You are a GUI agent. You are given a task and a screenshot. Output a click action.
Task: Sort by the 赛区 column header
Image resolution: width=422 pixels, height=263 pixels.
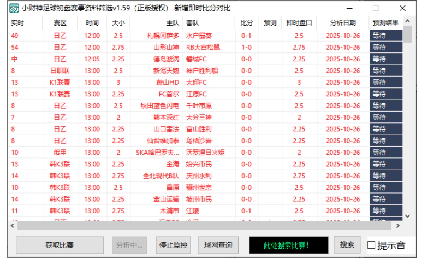coord(60,23)
